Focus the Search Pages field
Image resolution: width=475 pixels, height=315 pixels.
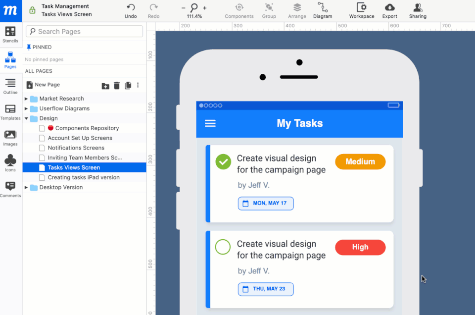84,32
